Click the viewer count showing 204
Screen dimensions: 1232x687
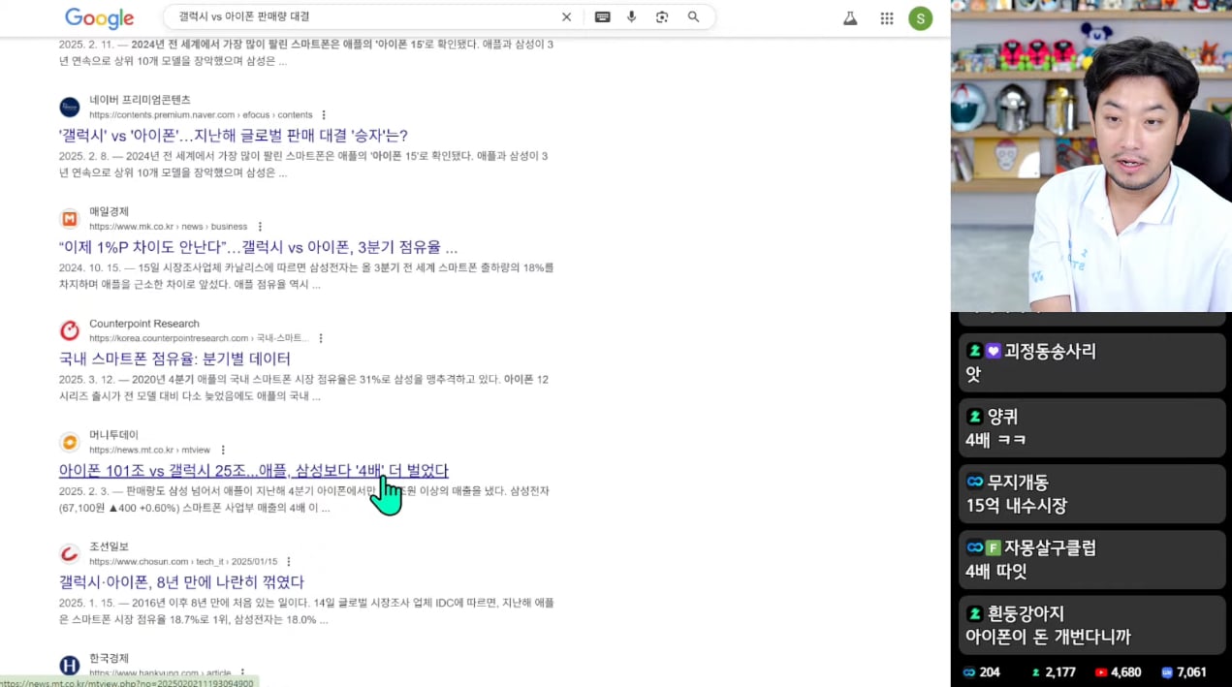(x=981, y=672)
